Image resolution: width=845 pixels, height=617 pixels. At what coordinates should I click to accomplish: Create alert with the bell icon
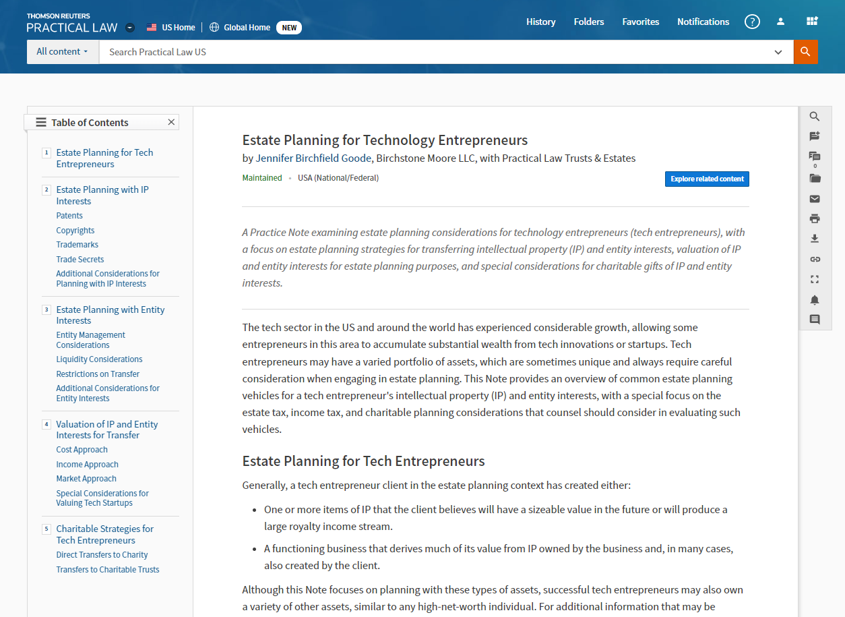click(815, 299)
